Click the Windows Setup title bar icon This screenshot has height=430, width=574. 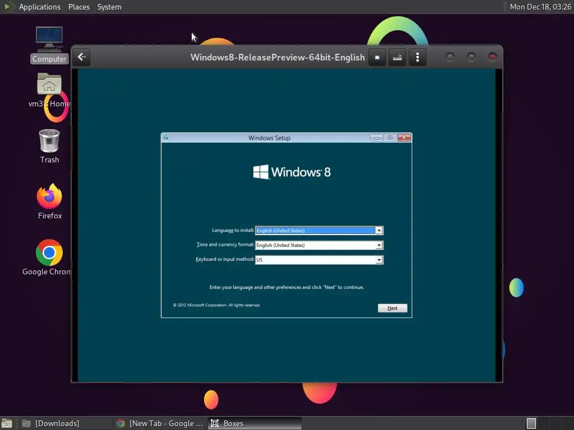click(166, 137)
